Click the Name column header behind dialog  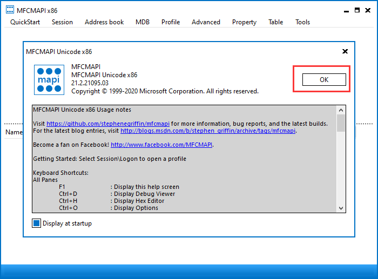tap(13, 132)
